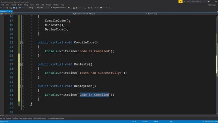Click the CompileCode(); call on line 17
Image resolution: width=218 pixels, height=123 pixels.
[58, 20]
